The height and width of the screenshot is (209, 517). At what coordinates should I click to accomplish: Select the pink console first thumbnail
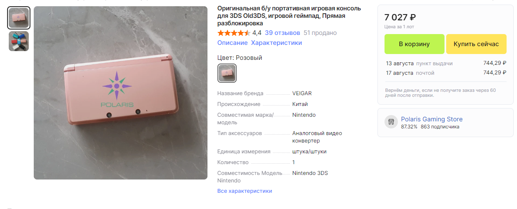[19, 18]
